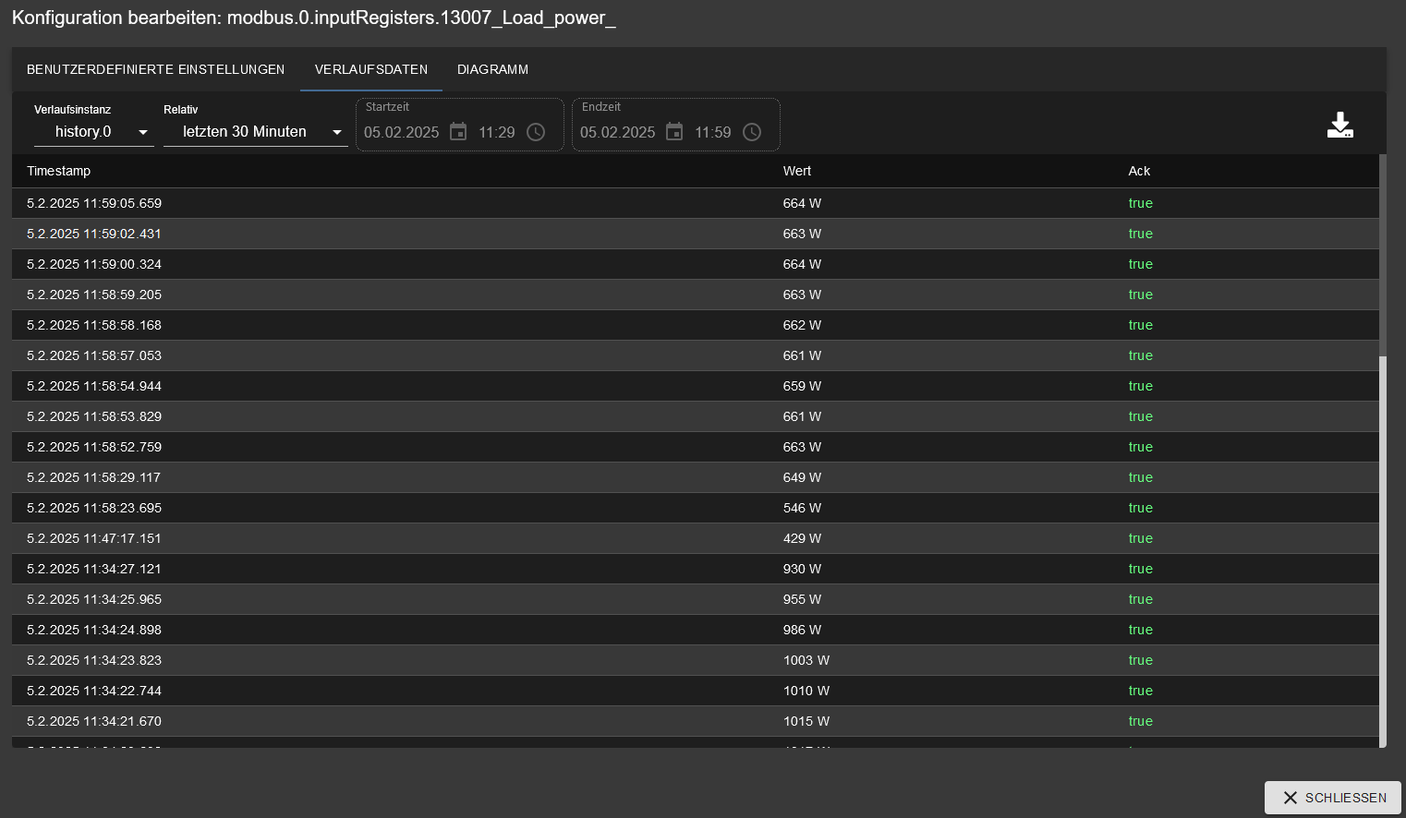Viewport: 1406px width, 818px height.
Task: Click the 1010 W value cell
Action: 806,691
